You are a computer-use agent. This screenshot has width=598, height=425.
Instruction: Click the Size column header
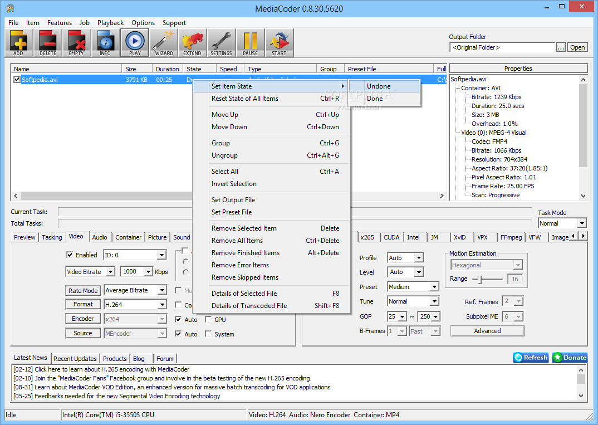[136, 69]
